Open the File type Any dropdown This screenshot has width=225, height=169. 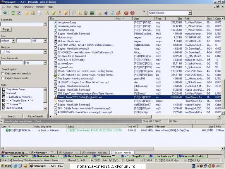click(x=24, y=52)
